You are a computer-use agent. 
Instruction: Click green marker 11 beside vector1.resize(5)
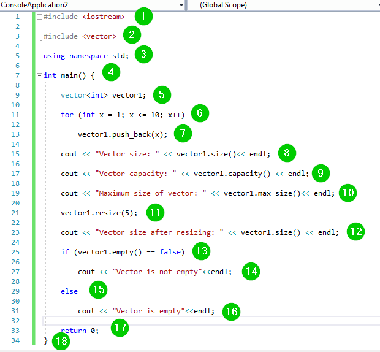tap(155, 212)
